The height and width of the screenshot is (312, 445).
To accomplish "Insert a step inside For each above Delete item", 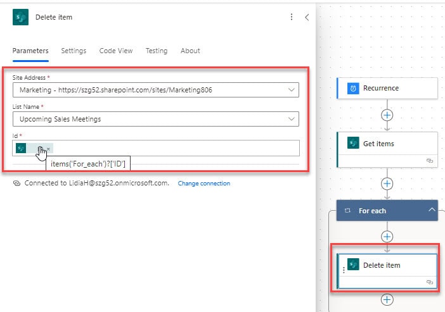I will (x=387, y=236).
